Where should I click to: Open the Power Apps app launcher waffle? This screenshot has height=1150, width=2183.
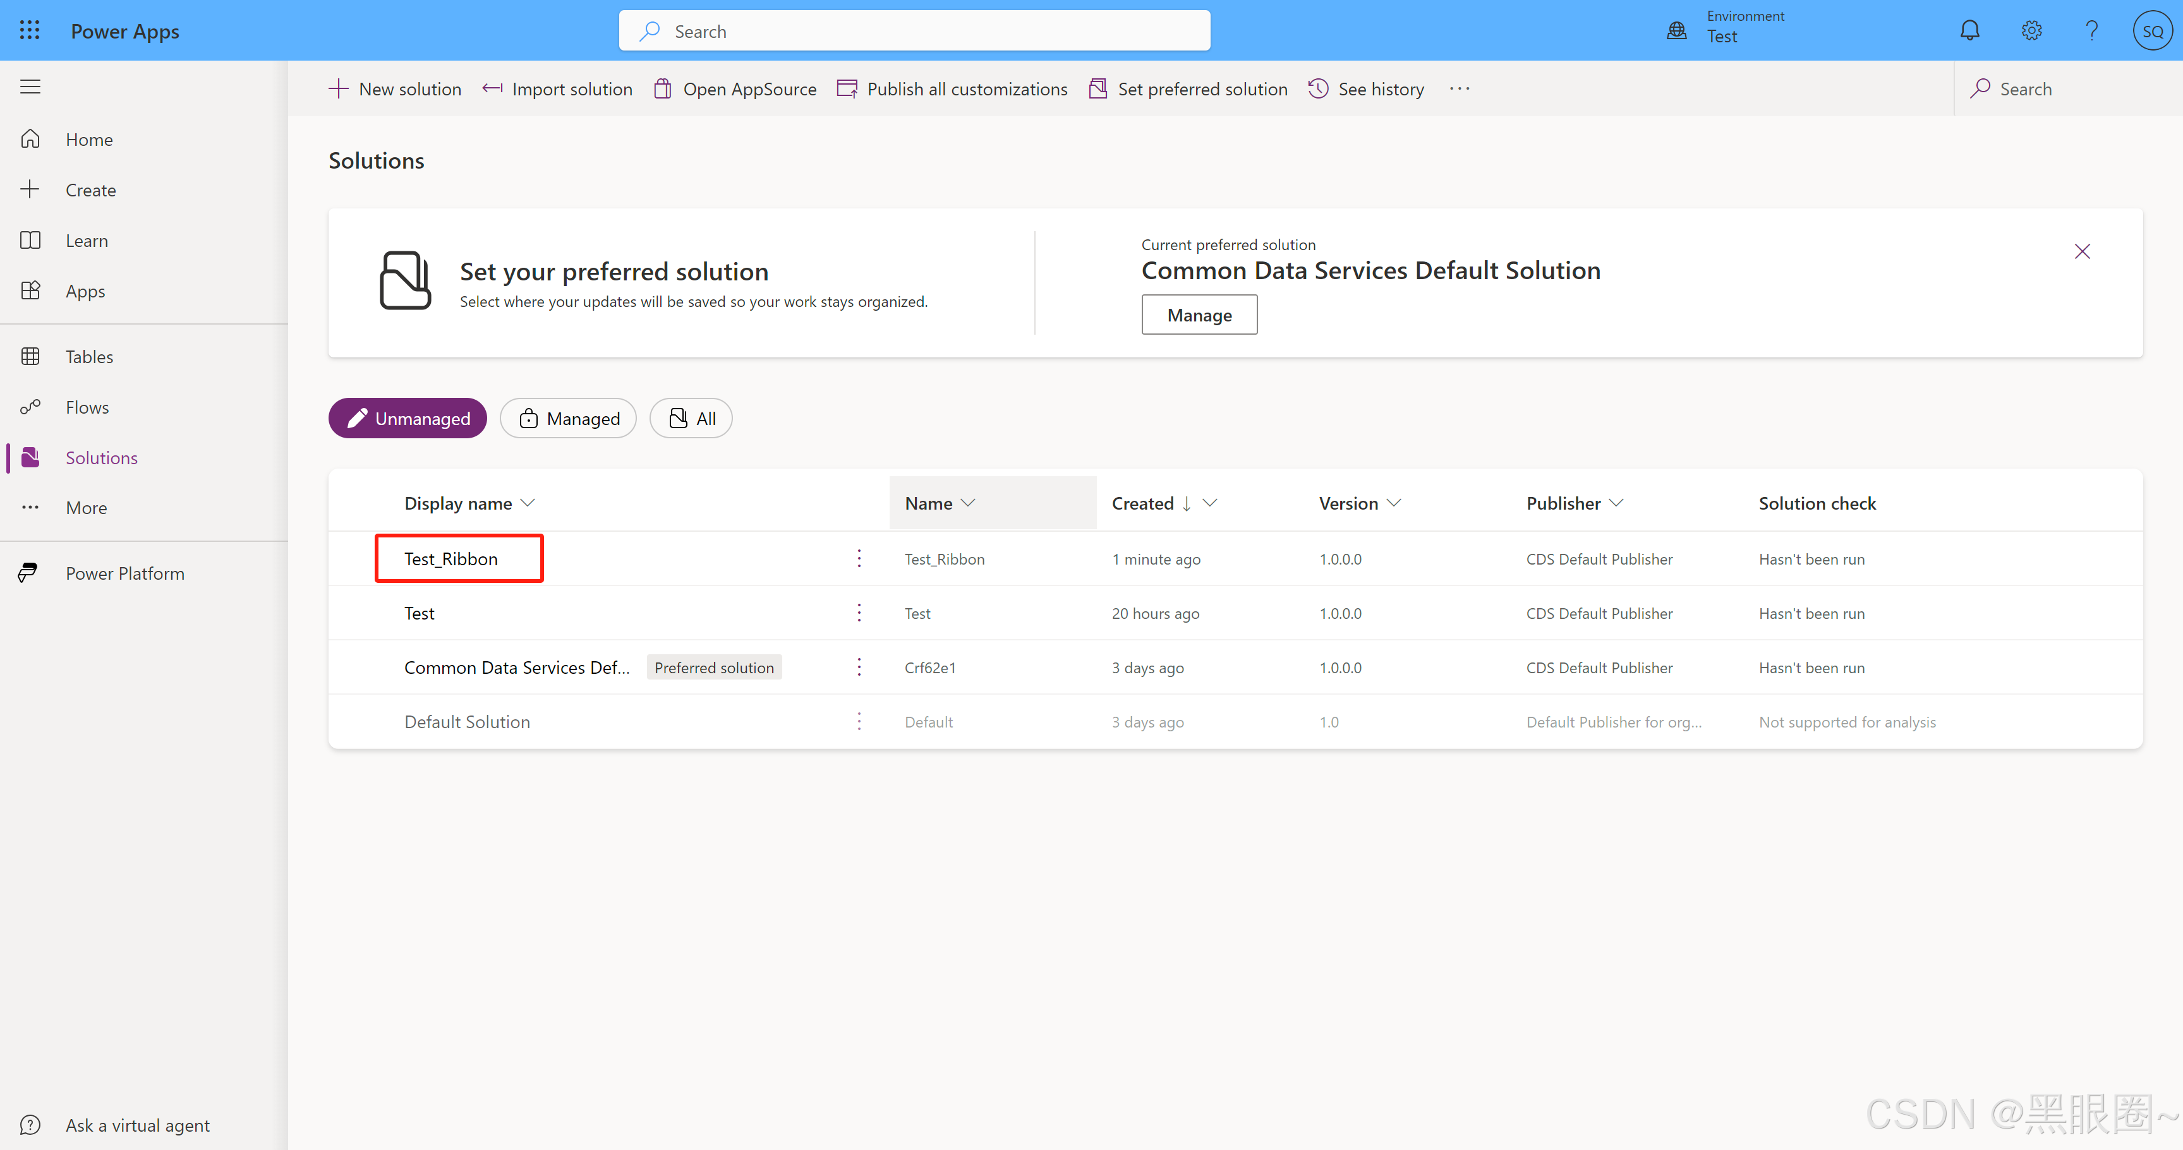(x=30, y=30)
